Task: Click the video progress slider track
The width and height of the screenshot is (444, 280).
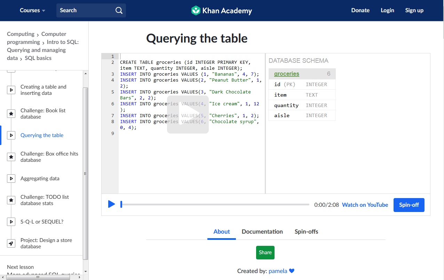Action: point(215,205)
